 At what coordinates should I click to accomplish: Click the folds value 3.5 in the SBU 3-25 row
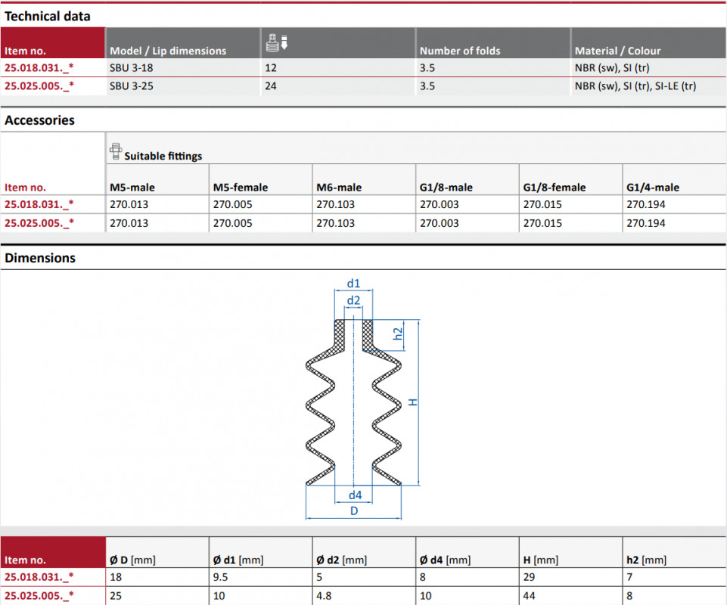pos(427,86)
